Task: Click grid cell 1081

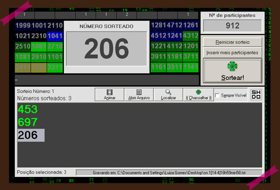Action: click(x=23, y=57)
